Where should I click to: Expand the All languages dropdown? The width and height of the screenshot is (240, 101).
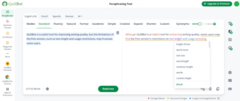80,16
